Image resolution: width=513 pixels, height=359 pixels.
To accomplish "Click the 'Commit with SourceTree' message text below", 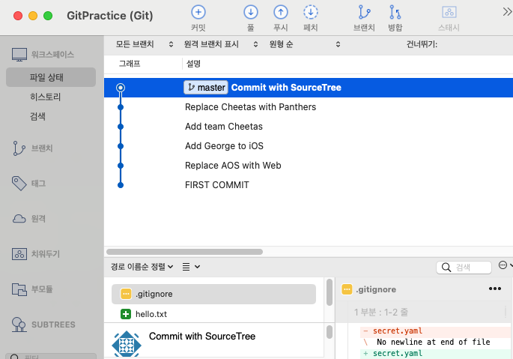I will pyautogui.click(x=202, y=336).
